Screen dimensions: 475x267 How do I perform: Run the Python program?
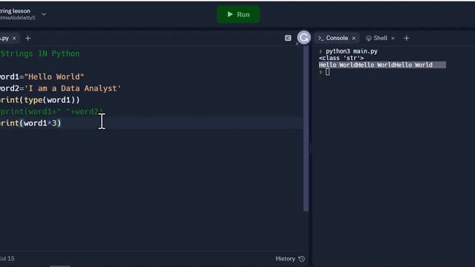(238, 14)
